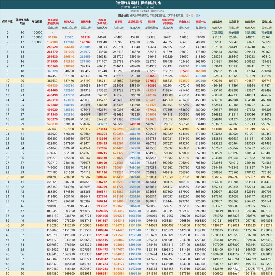Viewport: 275px width, 276px height.
Task: Click the 国联人寿 insurer label
Action: click(x=86, y=28)
